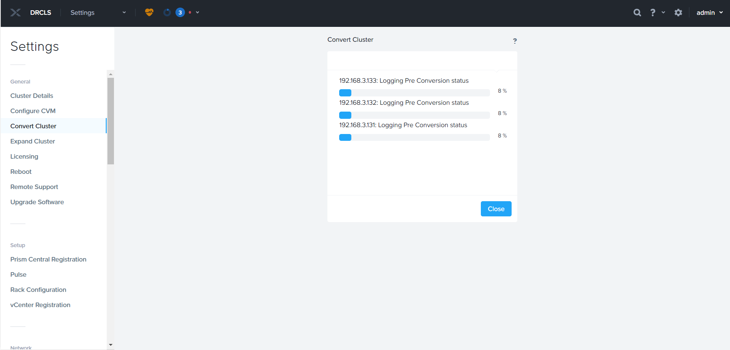Open Prism Central Registration
Image resolution: width=730 pixels, height=350 pixels.
coord(48,259)
